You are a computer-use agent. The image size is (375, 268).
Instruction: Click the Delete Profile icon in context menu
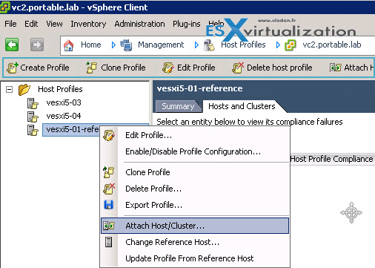point(109,189)
